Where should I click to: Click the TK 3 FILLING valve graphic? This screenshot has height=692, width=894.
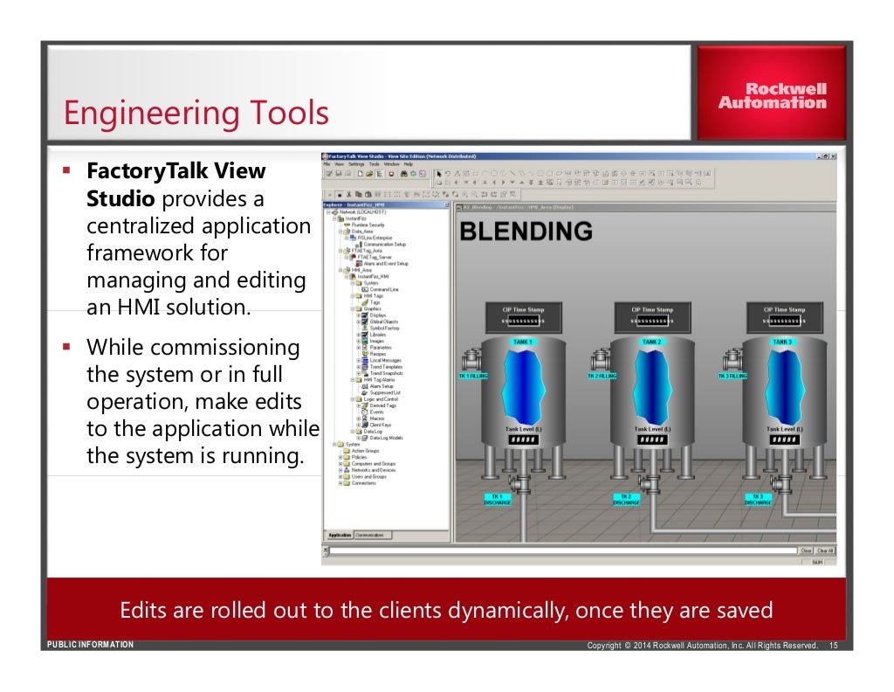point(732,360)
